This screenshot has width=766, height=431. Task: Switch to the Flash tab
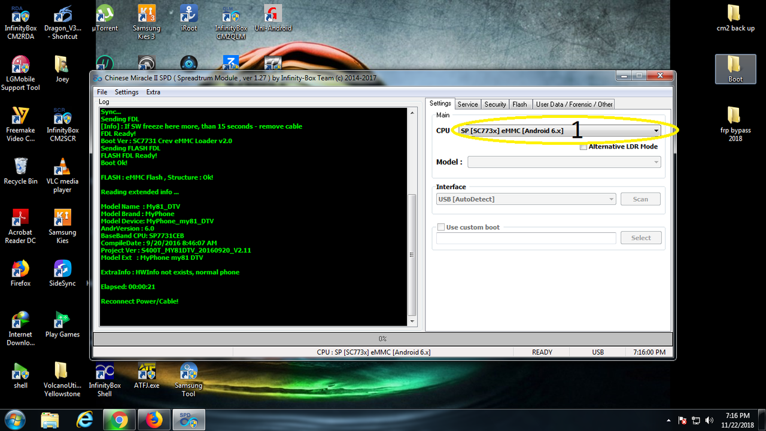coord(519,104)
